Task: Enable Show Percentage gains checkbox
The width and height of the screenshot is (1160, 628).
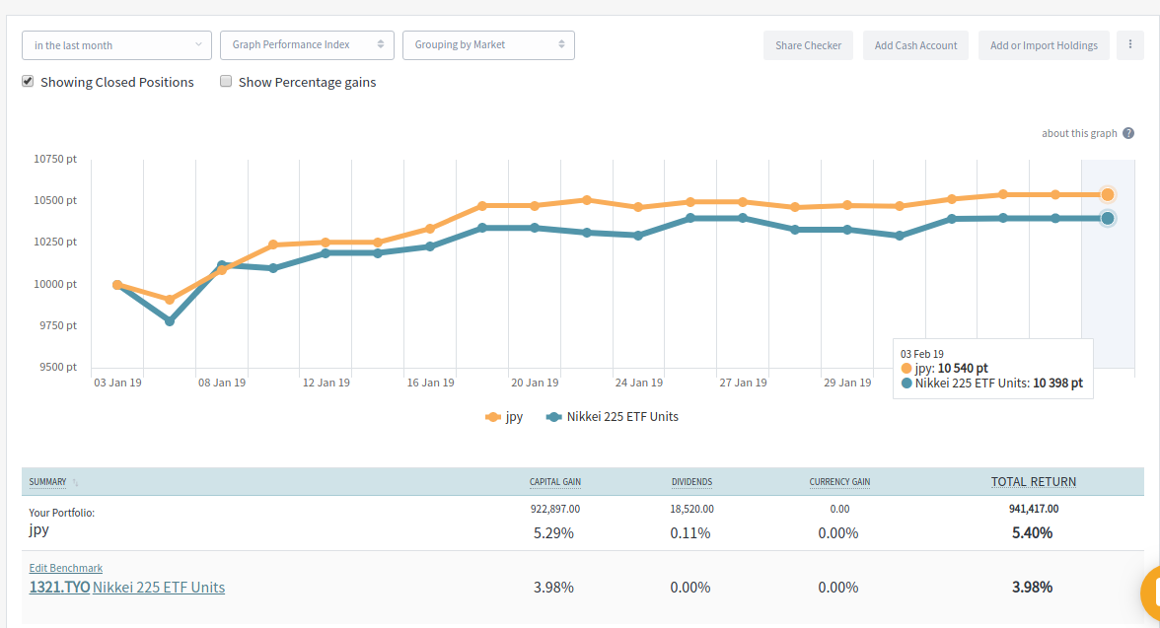Action: click(x=226, y=82)
